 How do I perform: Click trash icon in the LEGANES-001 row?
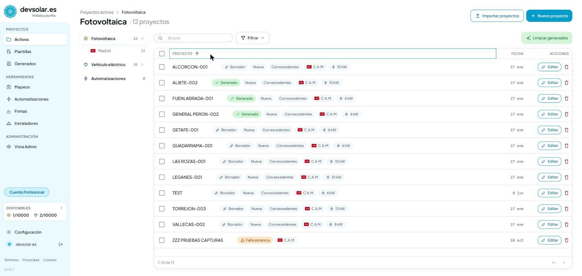coord(566,177)
